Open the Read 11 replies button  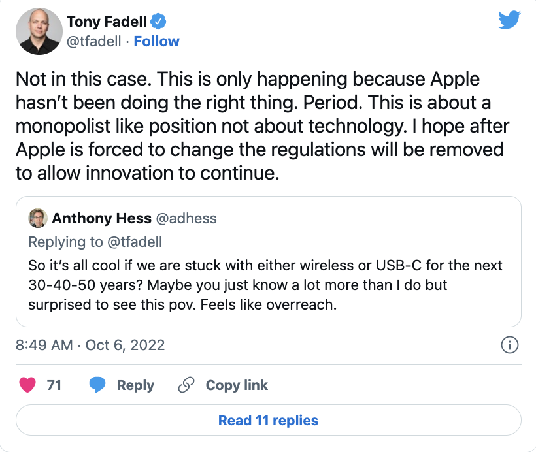pos(268,420)
